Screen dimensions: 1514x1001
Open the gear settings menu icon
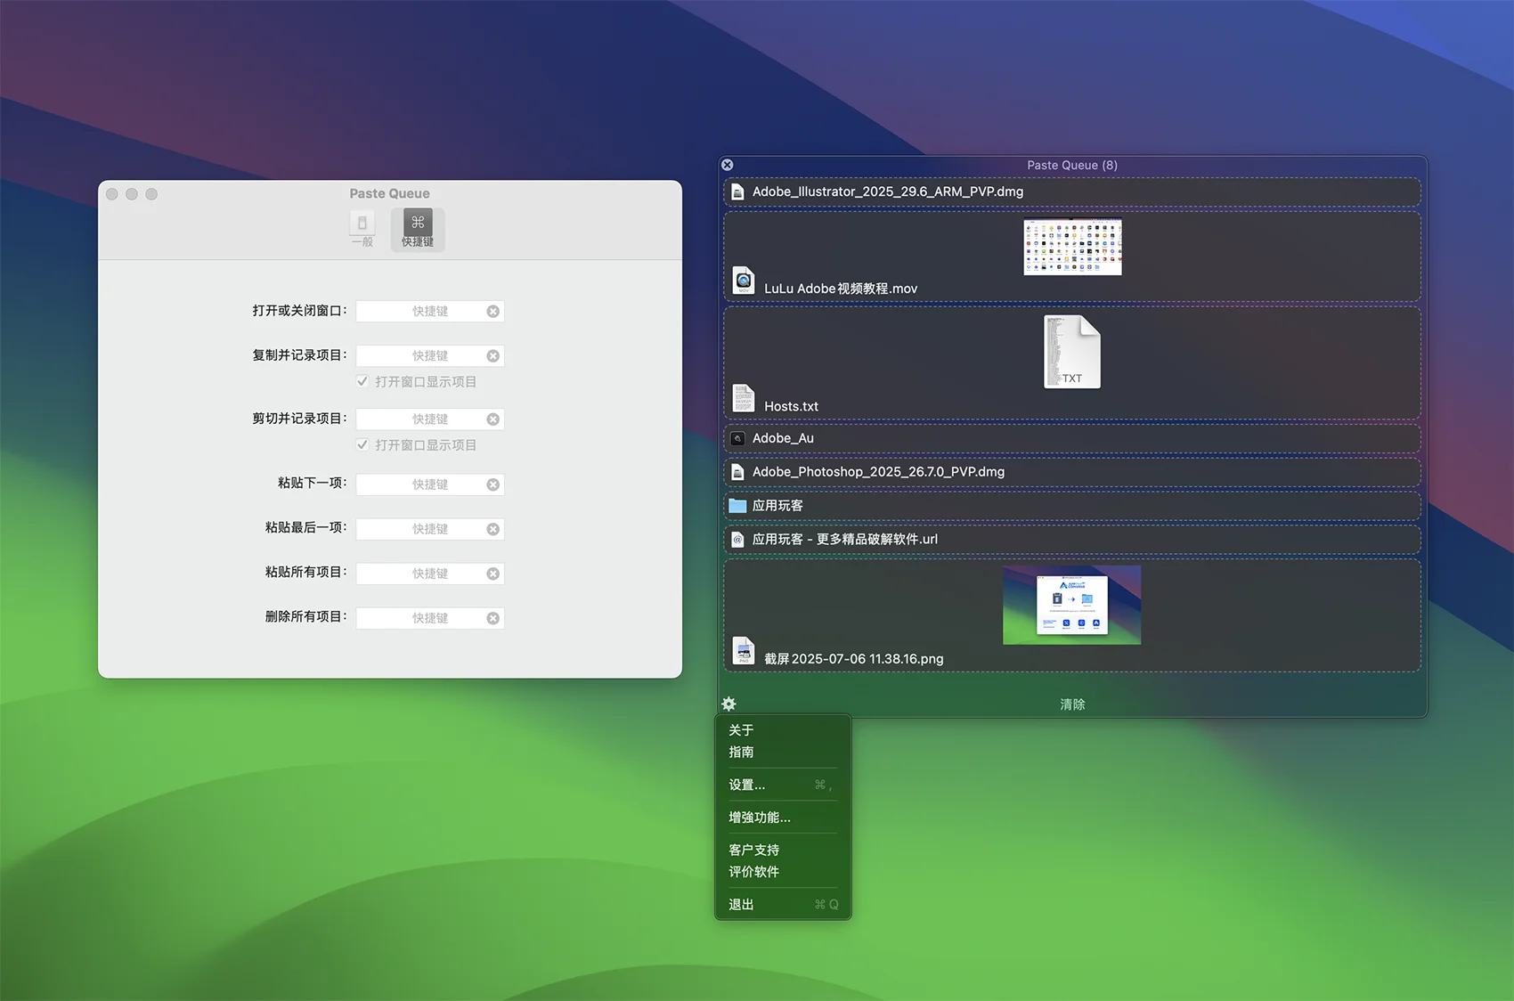click(729, 704)
